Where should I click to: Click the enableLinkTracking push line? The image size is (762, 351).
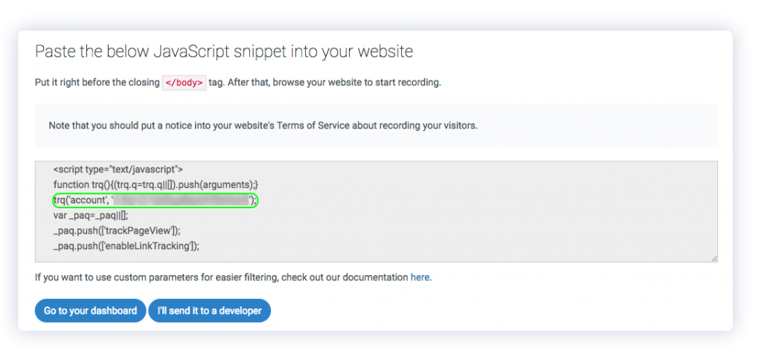tap(127, 246)
